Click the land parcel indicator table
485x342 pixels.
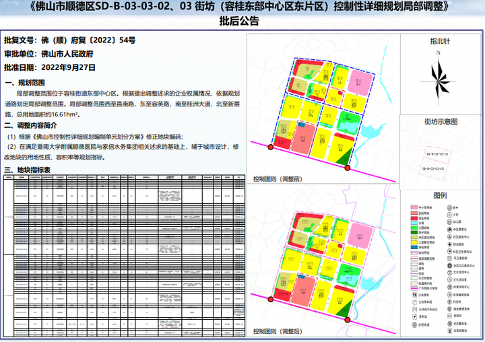point(125,256)
